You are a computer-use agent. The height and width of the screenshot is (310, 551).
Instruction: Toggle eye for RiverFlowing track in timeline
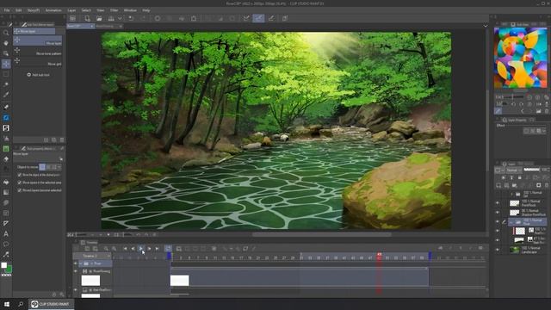[x=76, y=271]
